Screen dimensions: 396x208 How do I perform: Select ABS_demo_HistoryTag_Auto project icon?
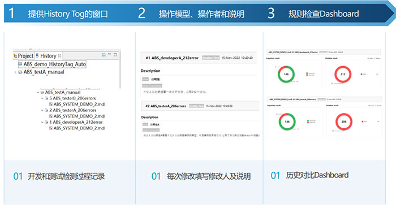[20, 64]
